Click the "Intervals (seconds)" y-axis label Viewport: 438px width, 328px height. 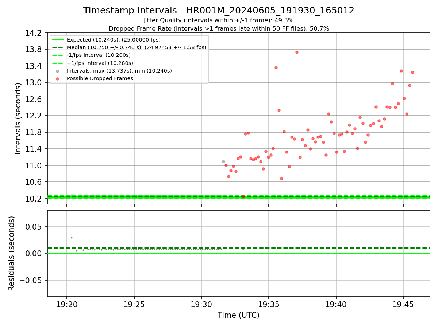point(18,118)
